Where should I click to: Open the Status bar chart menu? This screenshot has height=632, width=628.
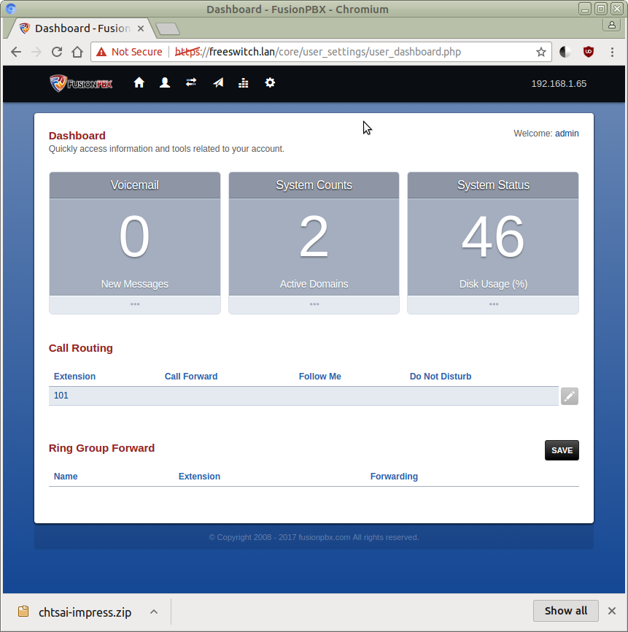click(244, 83)
